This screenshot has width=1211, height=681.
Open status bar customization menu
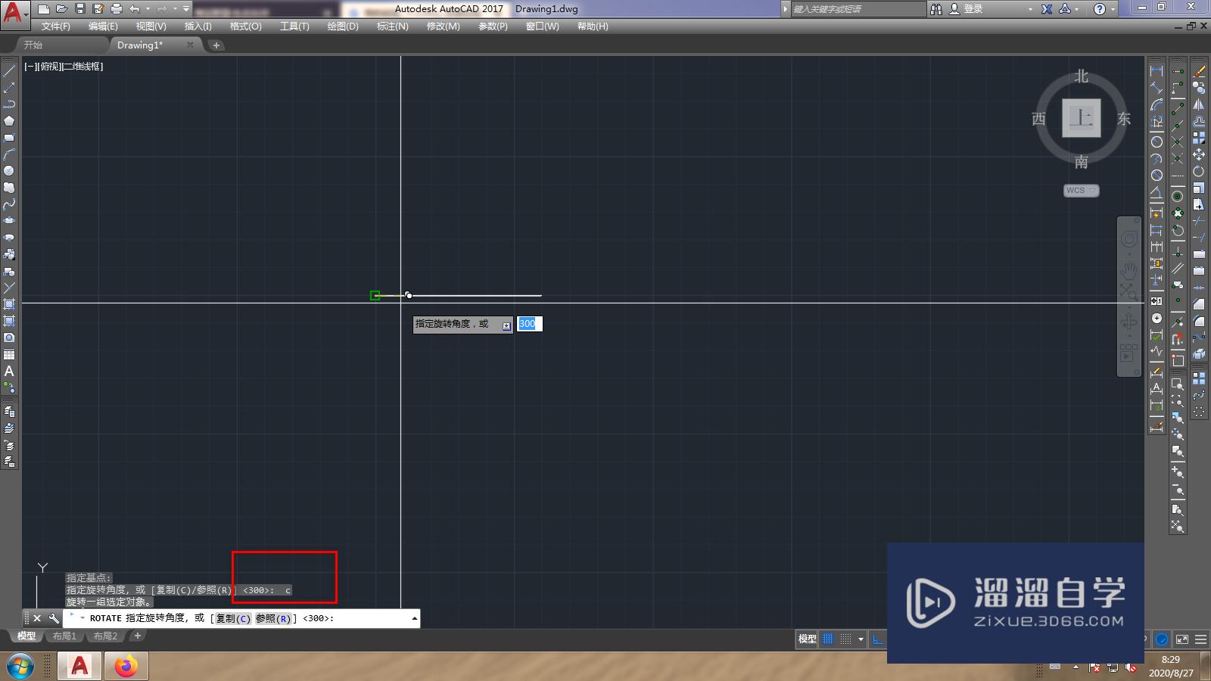pyautogui.click(x=1200, y=639)
